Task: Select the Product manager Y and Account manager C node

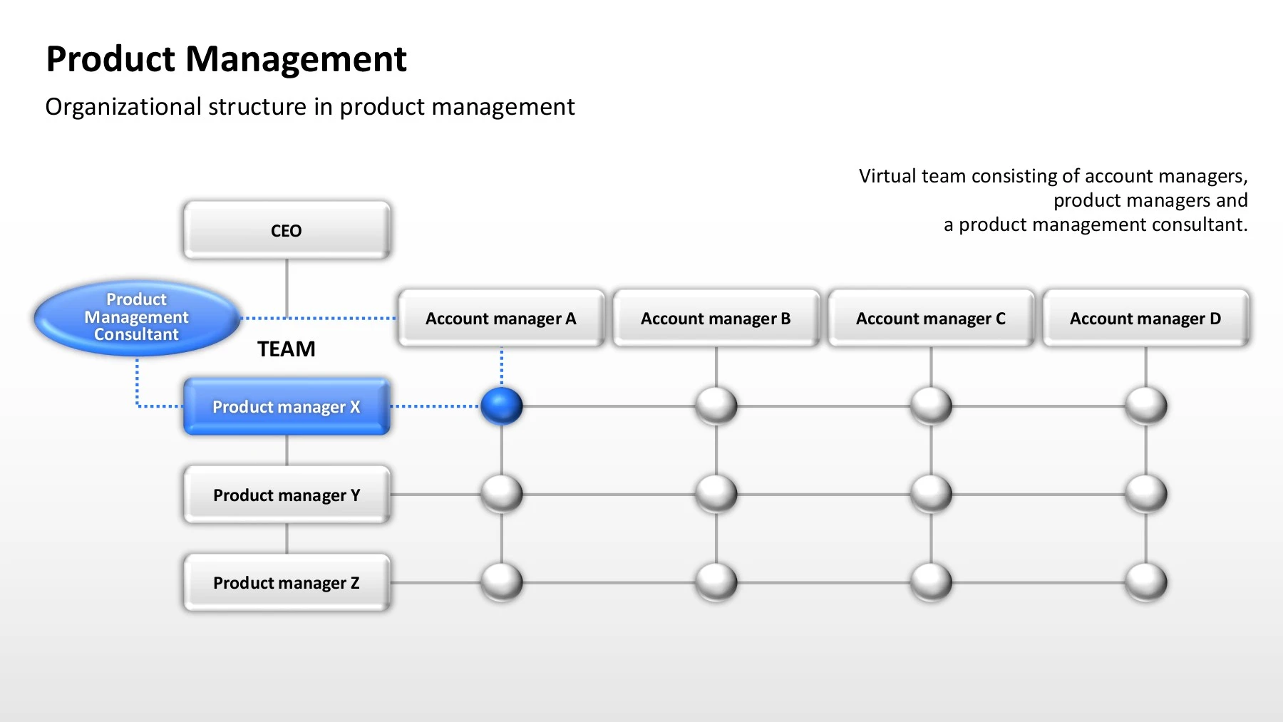Action: pos(931,494)
